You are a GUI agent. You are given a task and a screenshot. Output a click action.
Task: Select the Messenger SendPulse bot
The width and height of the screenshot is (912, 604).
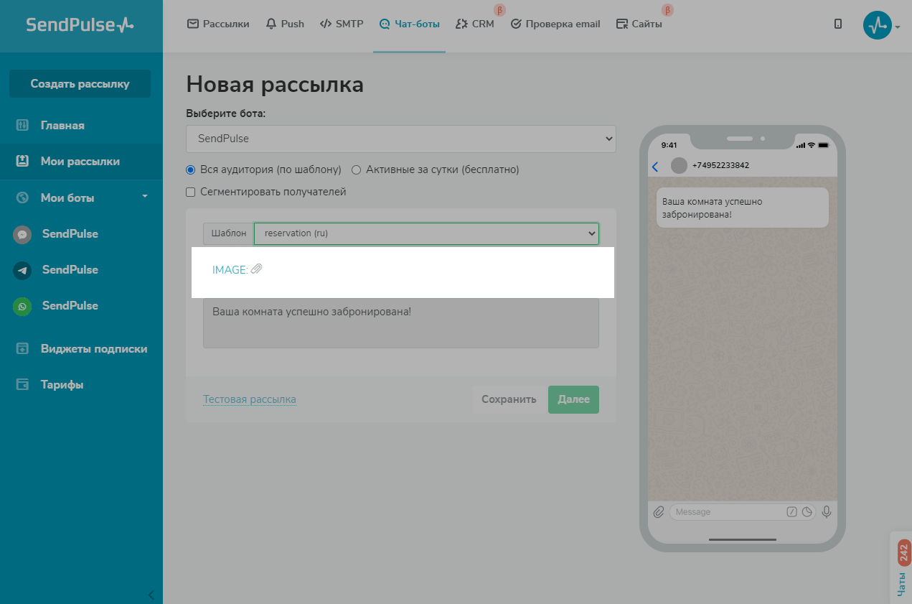point(70,233)
